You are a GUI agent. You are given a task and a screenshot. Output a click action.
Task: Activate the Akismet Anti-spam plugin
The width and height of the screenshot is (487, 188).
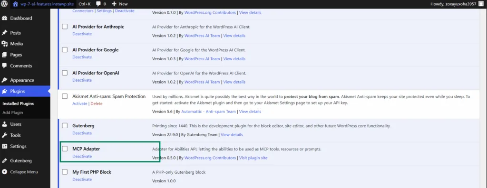click(80, 103)
